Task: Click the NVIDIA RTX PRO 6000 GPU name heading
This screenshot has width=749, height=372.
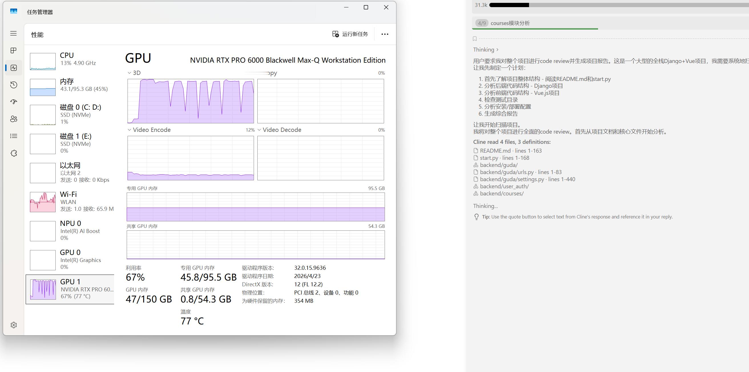Action: (288, 60)
